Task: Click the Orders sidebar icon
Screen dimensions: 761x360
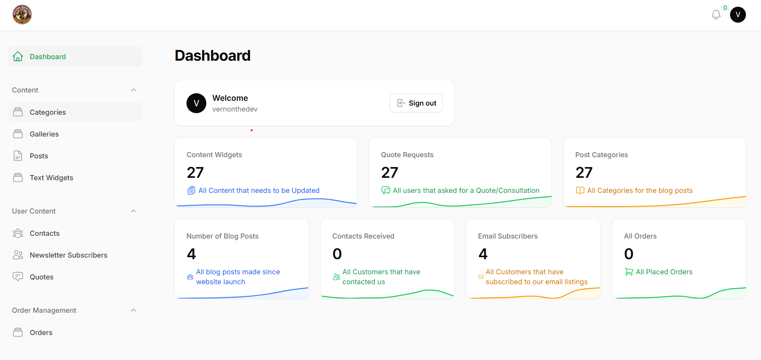Action: click(18, 332)
